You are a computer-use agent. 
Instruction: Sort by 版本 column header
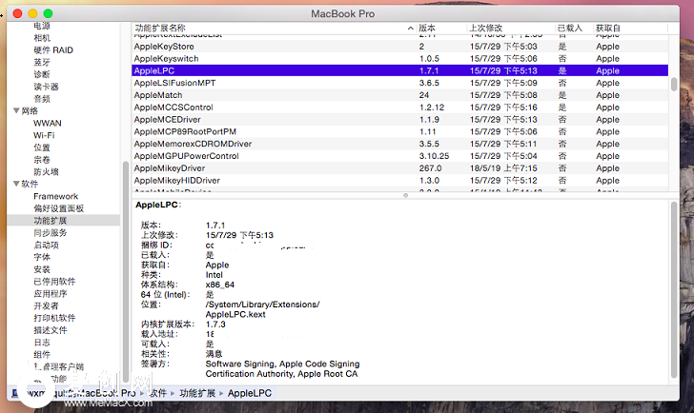click(x=427, y=29)
